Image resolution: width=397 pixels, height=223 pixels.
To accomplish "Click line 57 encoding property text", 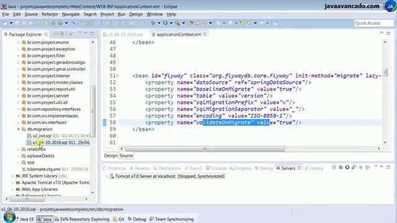I will pyautogui.click(x=218, y=116).
